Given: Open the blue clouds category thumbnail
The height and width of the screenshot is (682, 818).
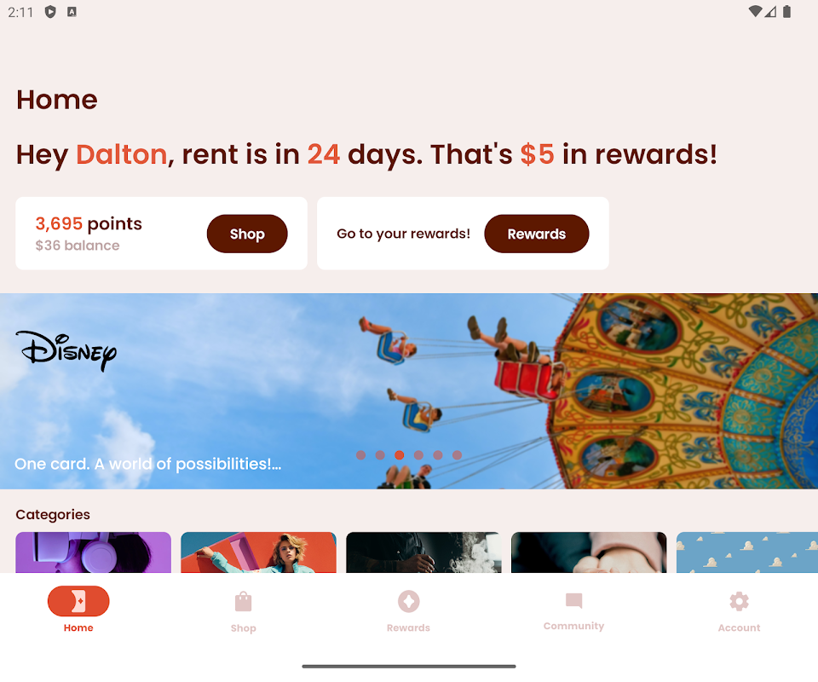Looking at the screenshot, I should click(747, 552).
